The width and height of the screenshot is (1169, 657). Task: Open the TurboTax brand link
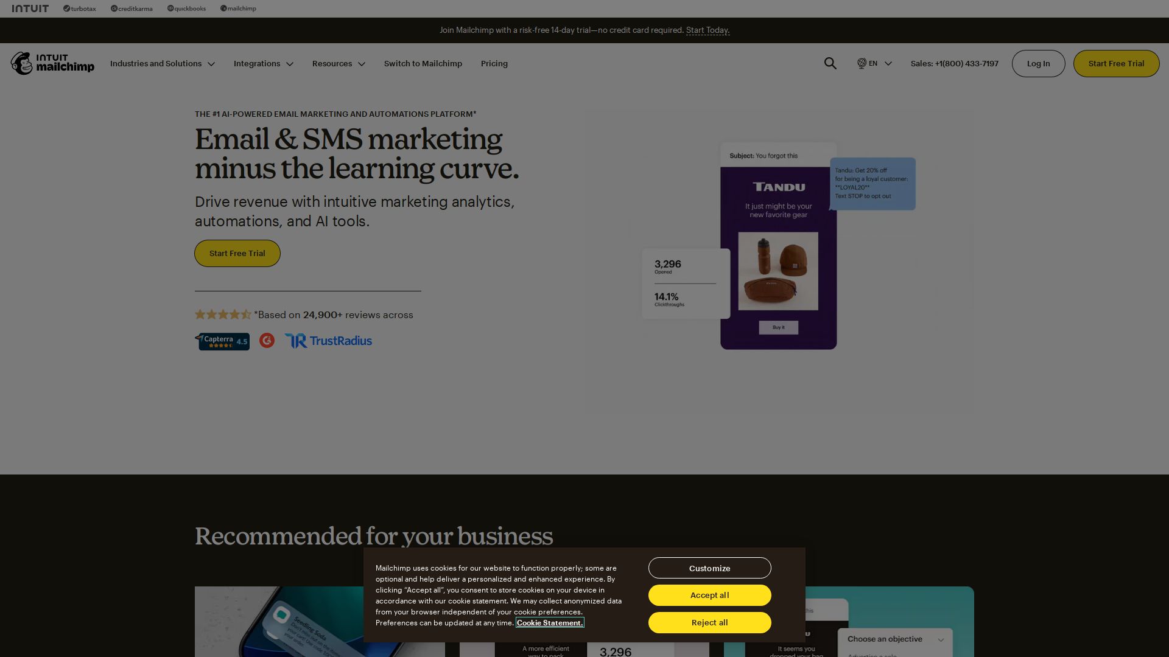click(80, 9)
